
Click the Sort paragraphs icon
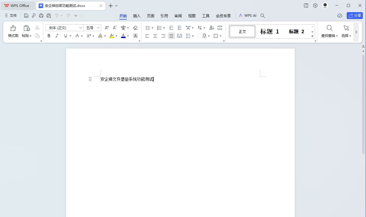(x=212, y=28)
